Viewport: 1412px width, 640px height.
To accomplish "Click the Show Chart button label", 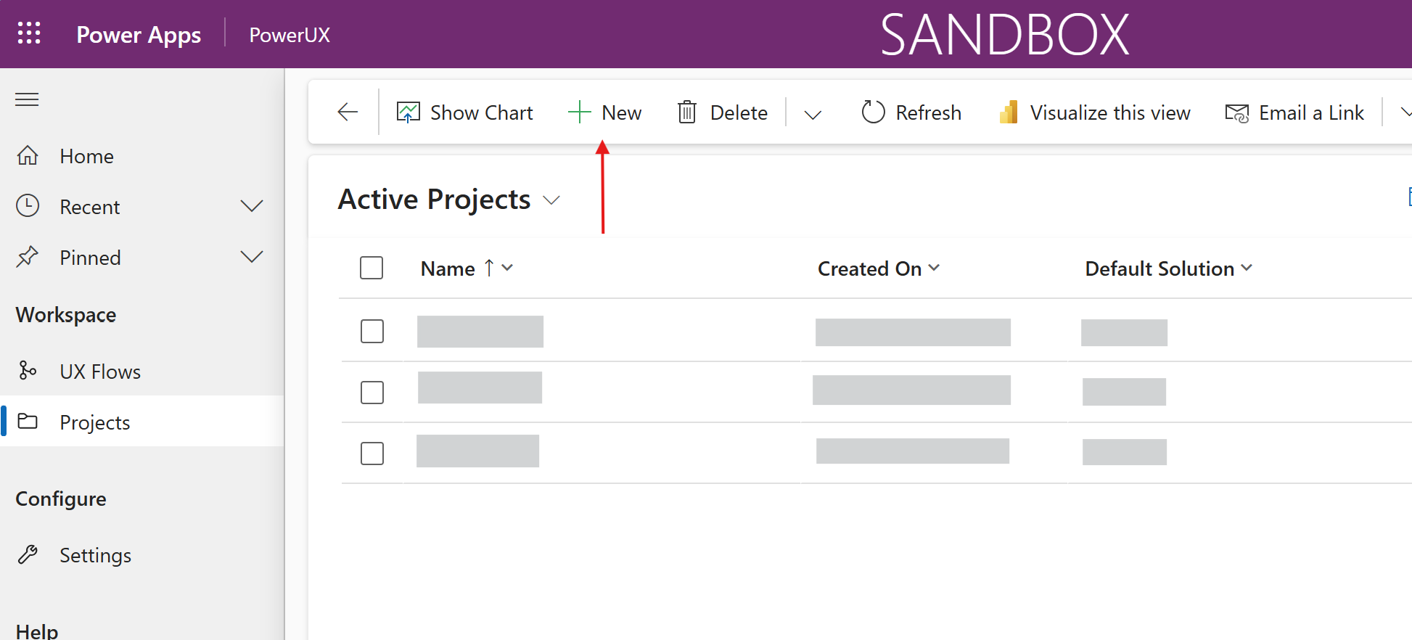I will tap(482, 112).
